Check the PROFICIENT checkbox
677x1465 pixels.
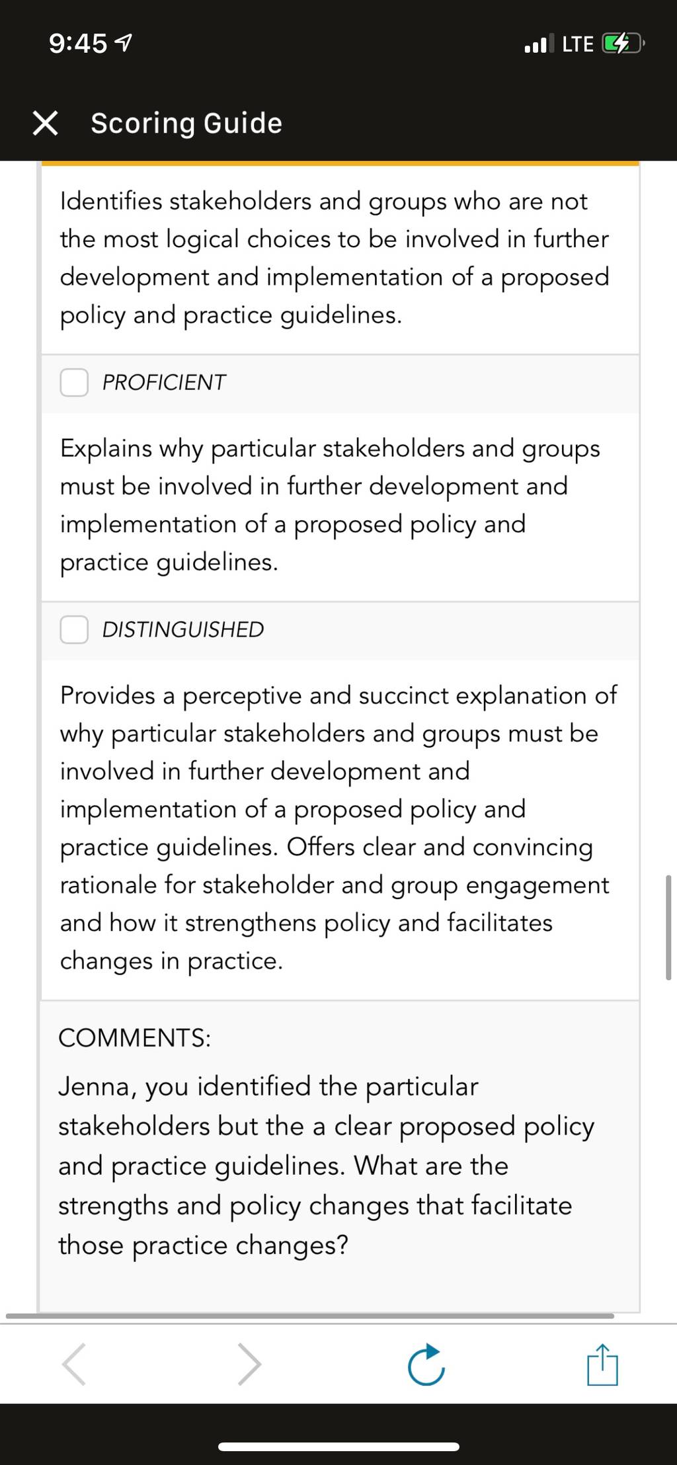tap(74, 382)
